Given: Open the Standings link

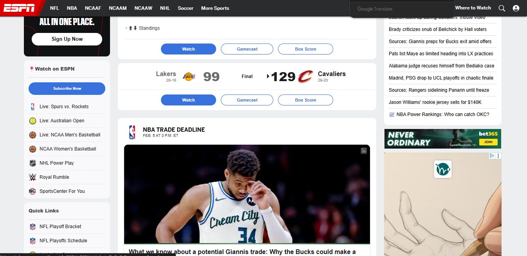Looking at the screenshot, I should click(x=149, y=28).
